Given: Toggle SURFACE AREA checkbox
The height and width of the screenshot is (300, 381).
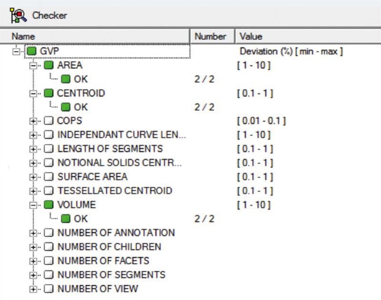Looking at the screenshot, I should coord(49,177).
